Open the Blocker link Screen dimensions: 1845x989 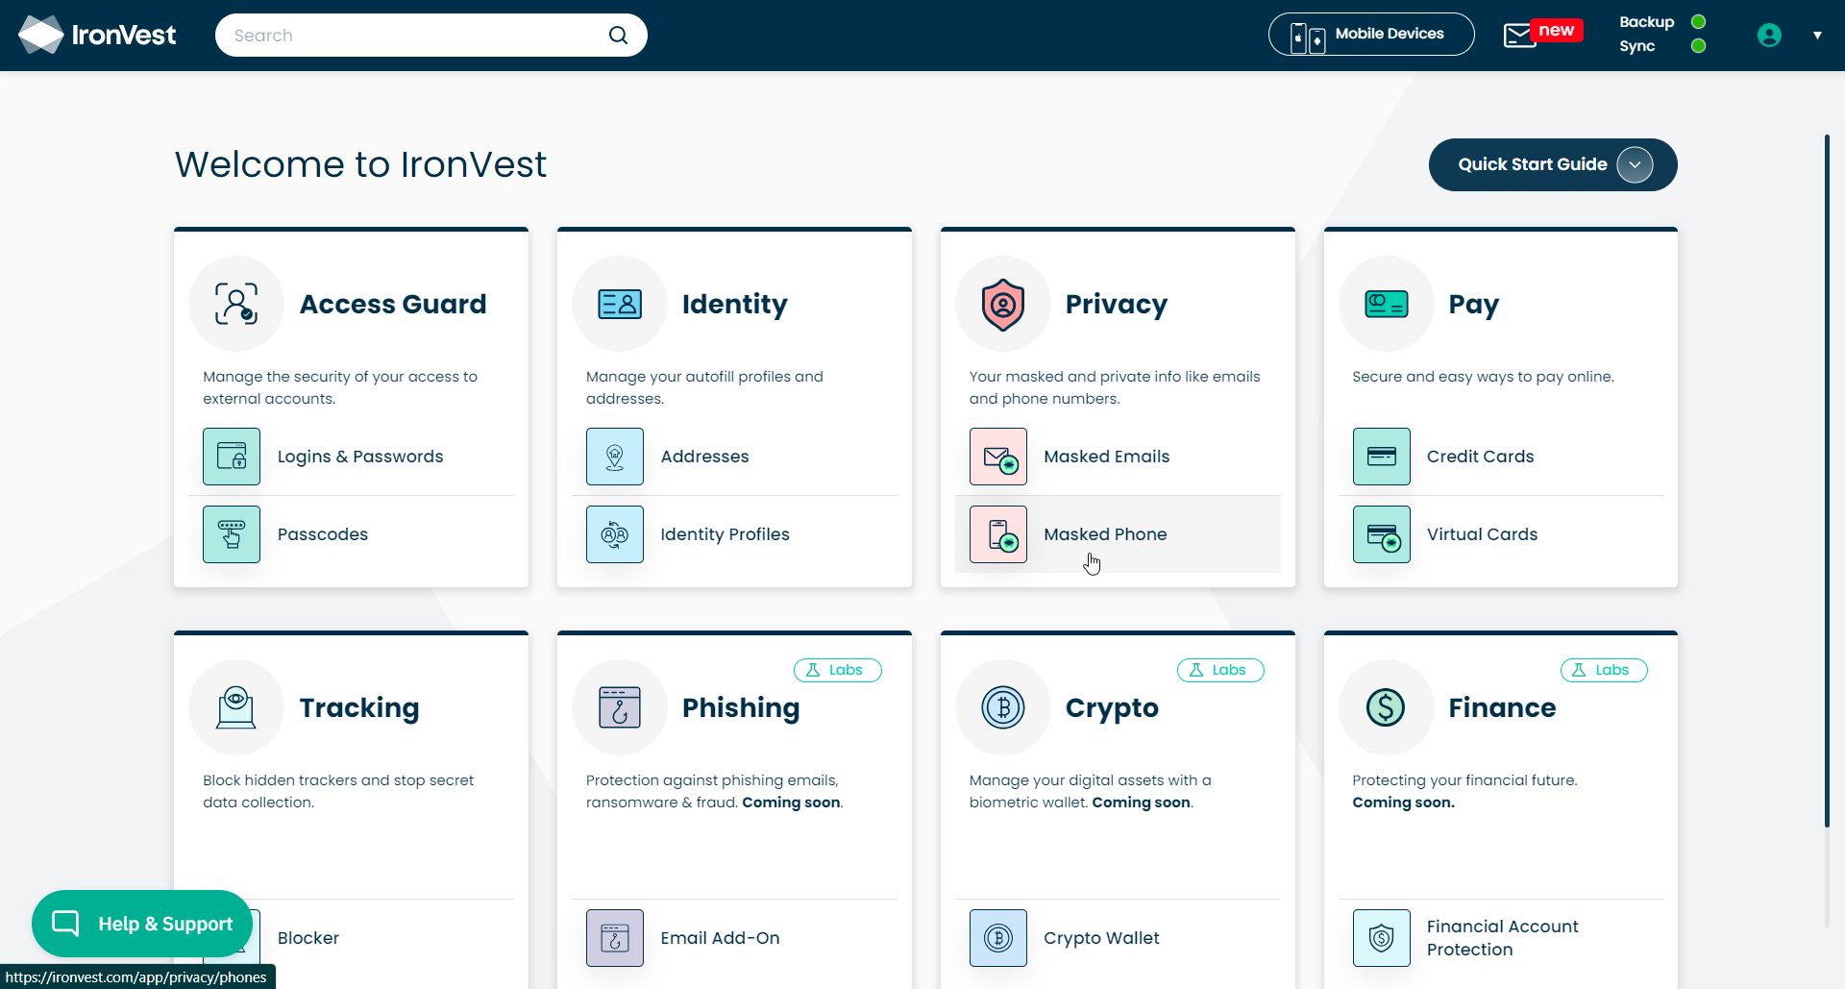(308, 938)
